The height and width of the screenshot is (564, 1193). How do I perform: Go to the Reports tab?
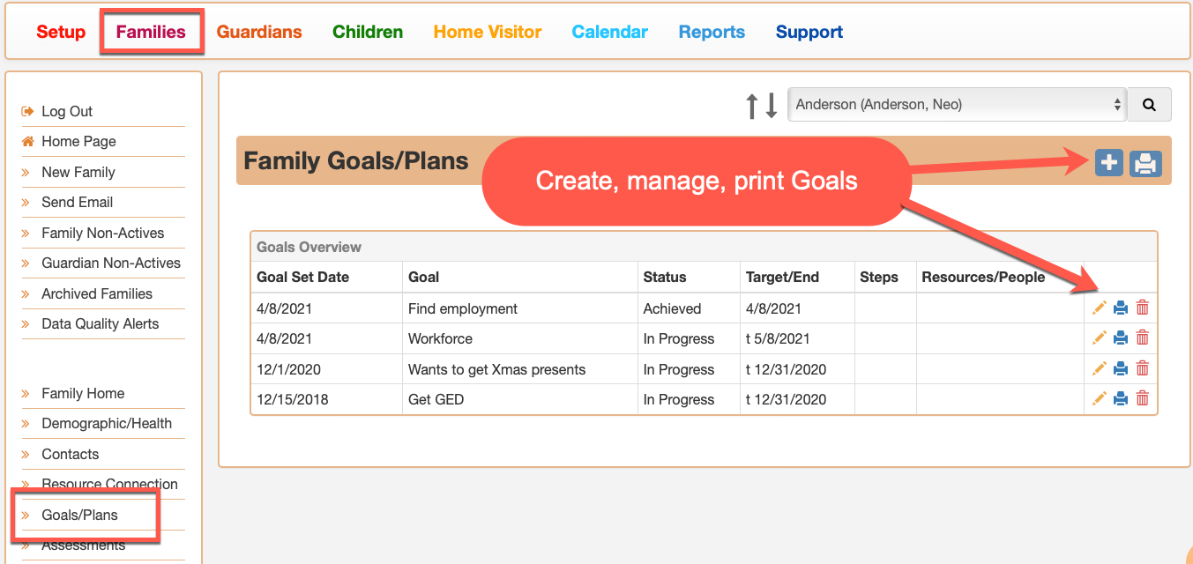point(712,32)
